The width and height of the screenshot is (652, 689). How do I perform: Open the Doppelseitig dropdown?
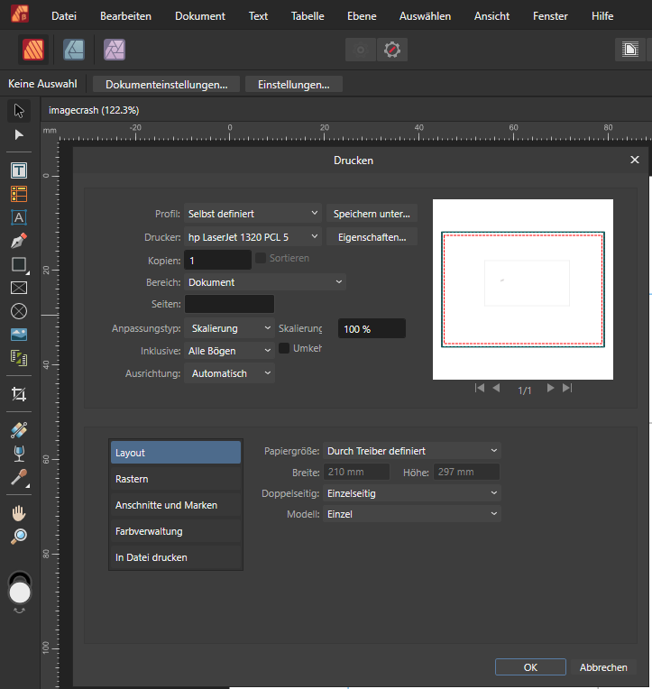click(x=411, y=493)
